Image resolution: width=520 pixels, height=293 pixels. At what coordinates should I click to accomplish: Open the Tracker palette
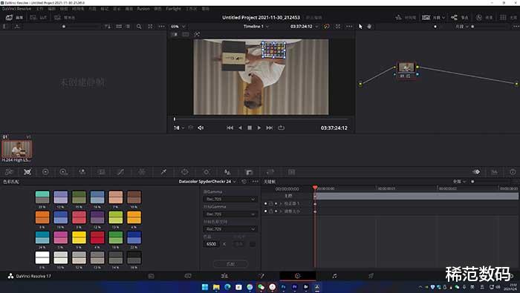207,172
